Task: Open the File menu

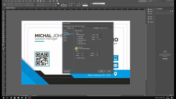Action: click(6, 1)
